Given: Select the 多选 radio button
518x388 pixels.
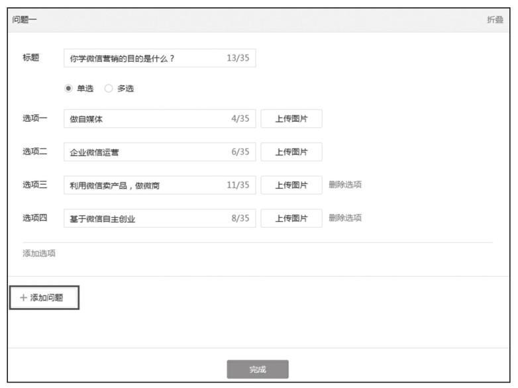Looking at the screenshot, I should pos(109,89).
